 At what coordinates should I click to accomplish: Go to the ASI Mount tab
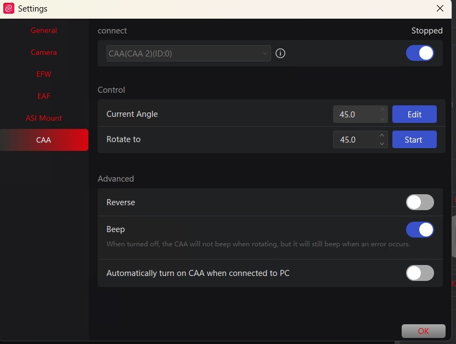[44, 118]
